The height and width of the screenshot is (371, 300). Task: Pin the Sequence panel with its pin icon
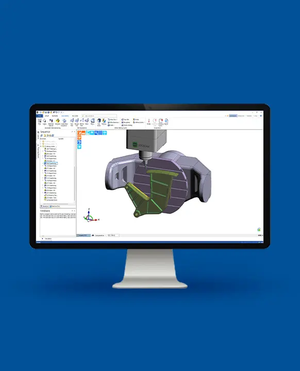coord(72,131)
